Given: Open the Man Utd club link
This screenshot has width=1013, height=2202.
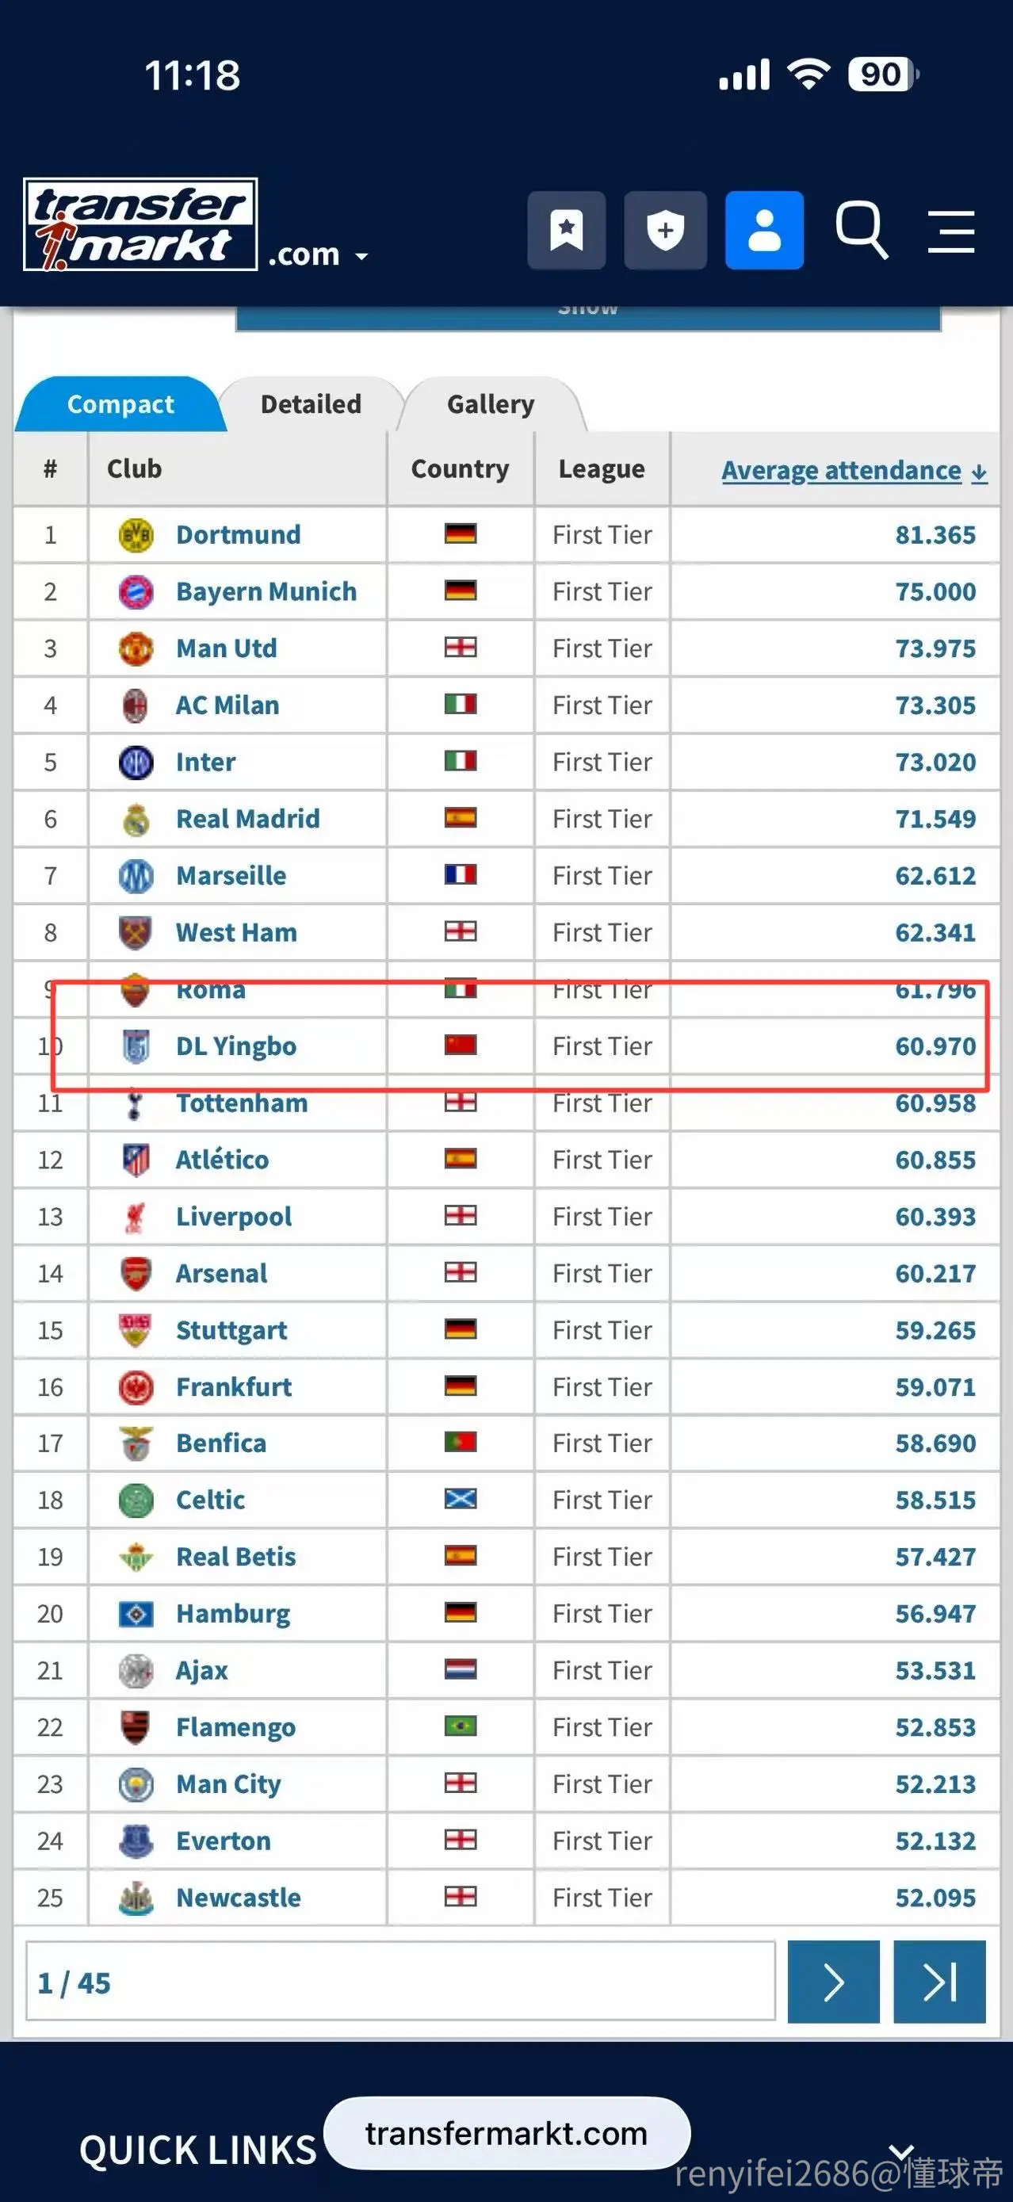Looking at the screenshot, I should coord(227,648).
